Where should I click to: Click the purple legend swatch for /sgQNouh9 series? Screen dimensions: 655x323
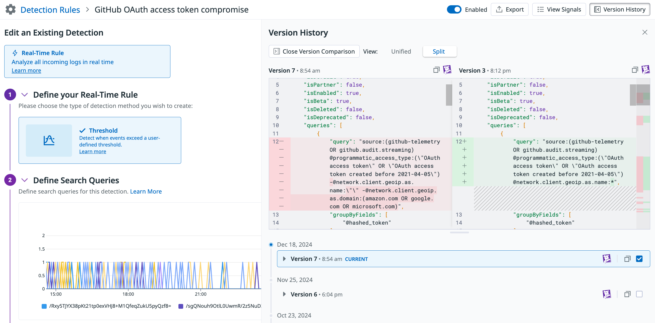point(180,306)
